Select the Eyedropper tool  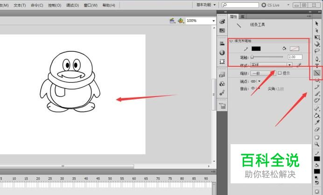(317, 122)
